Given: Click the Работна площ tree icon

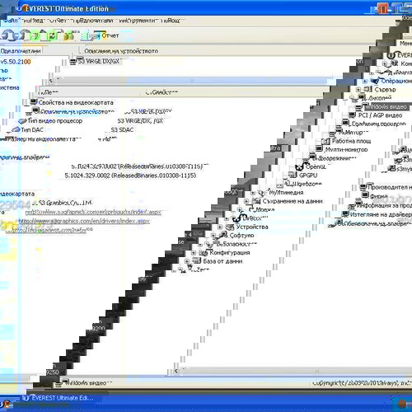Looking at the screenshot, I should [325, 141].
